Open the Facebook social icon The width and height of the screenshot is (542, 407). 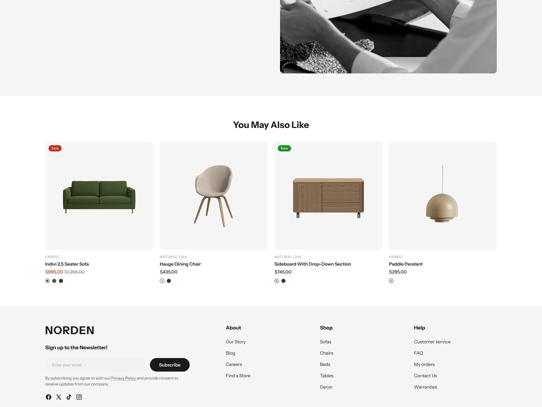pyautogui.click(x=49, y=397)
